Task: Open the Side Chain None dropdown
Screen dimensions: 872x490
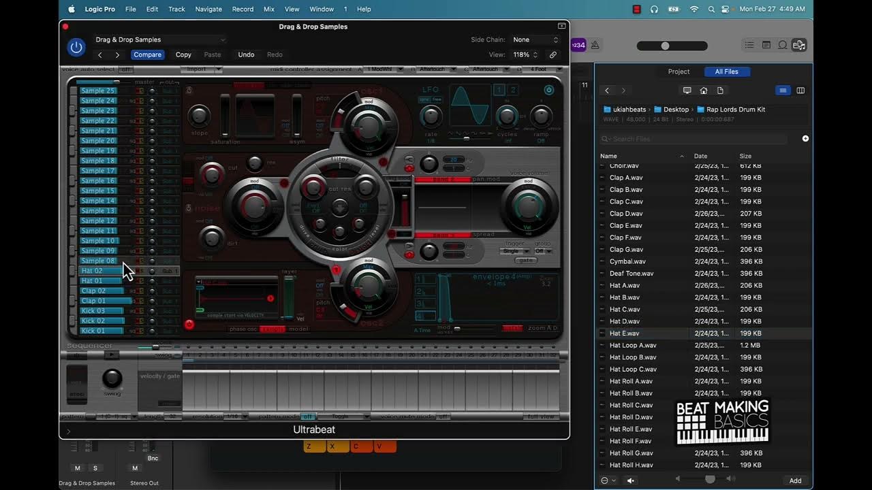Action: tap(535, 39)
